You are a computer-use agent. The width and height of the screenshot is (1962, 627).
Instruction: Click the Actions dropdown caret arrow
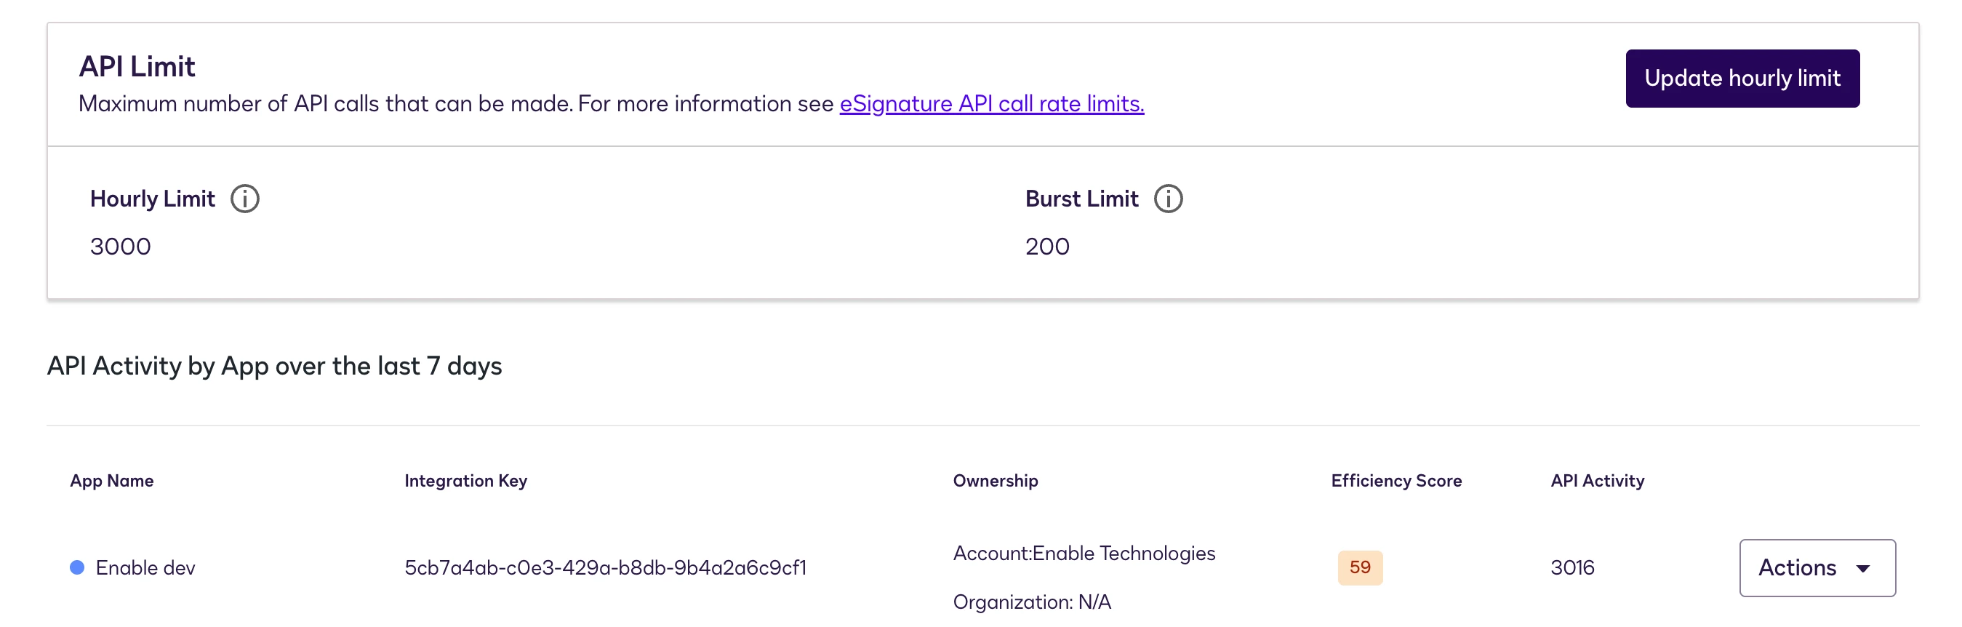[x=1863, y=568]
